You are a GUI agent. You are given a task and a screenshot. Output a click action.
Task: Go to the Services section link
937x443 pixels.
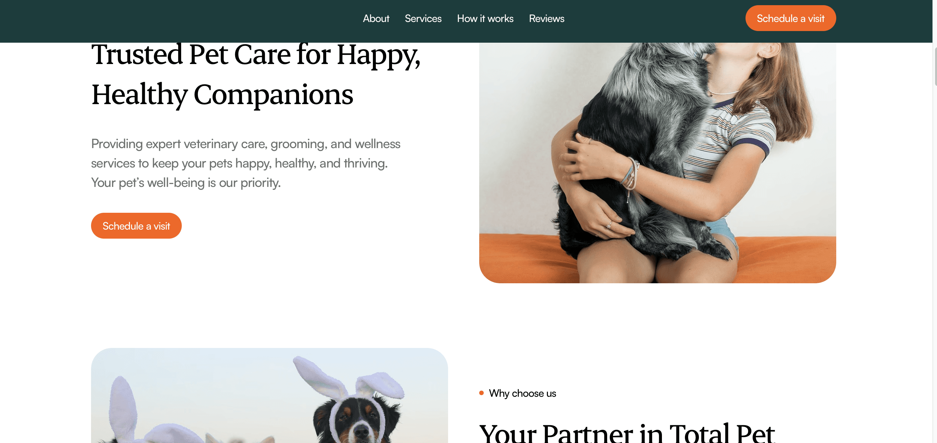point(423,18)
